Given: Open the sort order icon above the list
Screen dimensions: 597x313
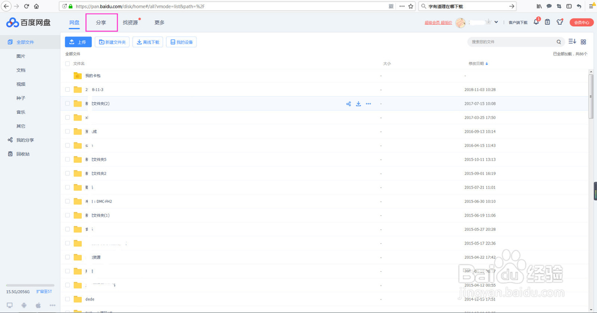Looking at the screenshot, I should 572,42.
